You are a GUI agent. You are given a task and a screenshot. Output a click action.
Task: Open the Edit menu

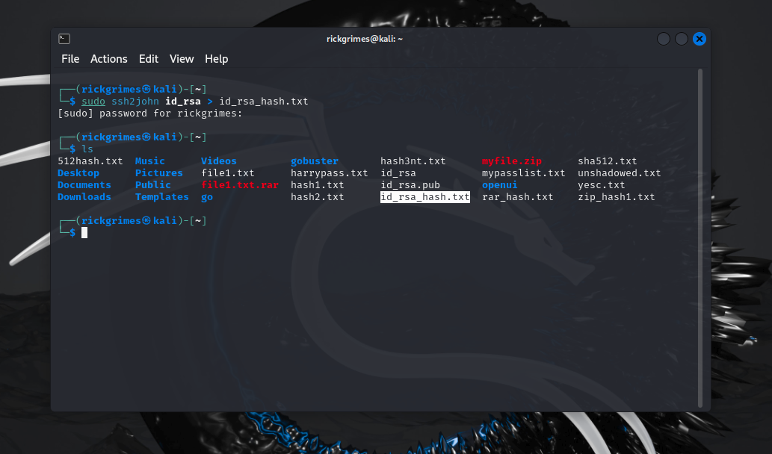pyautogui.click(x=148, y=59)
